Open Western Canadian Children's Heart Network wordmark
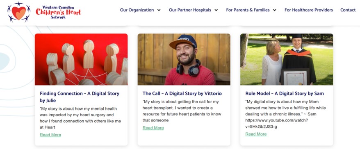This screenshot has height=149, width=360. [58, 12]
